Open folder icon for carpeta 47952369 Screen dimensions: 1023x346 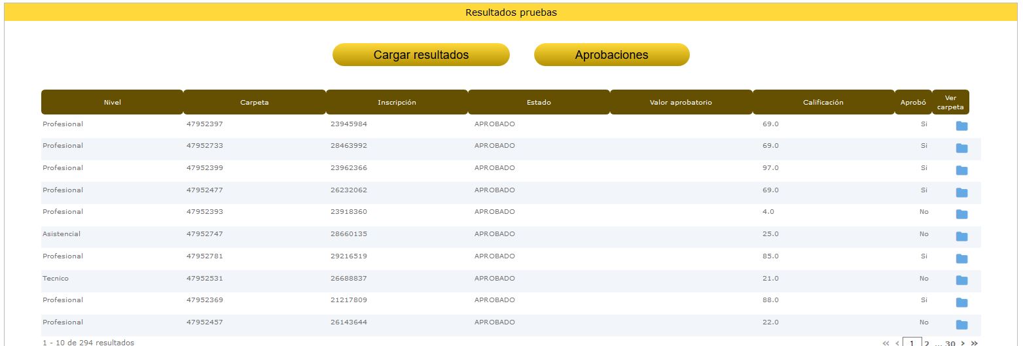[x=961, y=303]
